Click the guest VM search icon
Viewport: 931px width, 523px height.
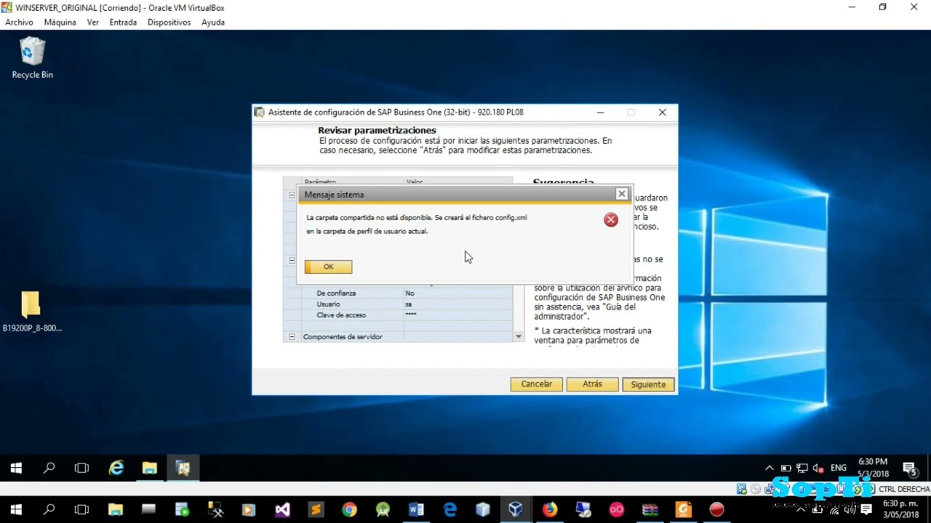49,469
